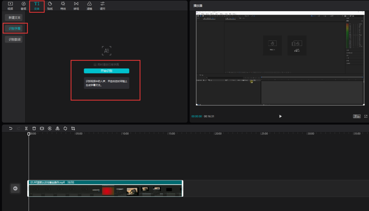The width and height of the screenshot is (369, 211).
Task: Select the 识别歌词 option
Action: [14, 39]
